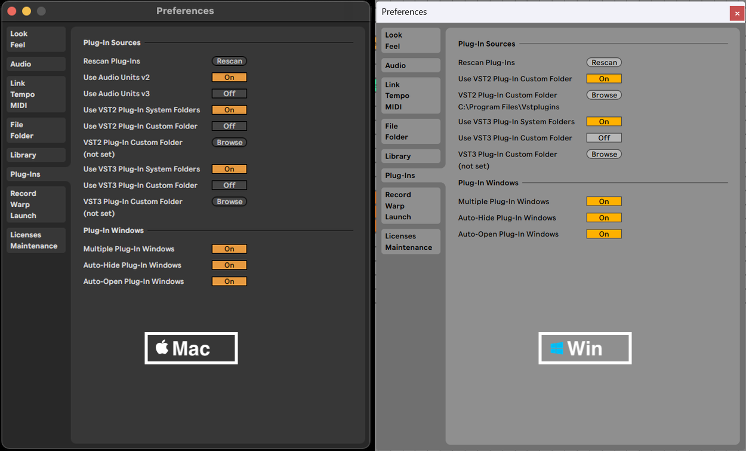This screenshot has width=746, height=451.
Task: Switch to the Audio tab on Windows
Action: pos(411,66)
